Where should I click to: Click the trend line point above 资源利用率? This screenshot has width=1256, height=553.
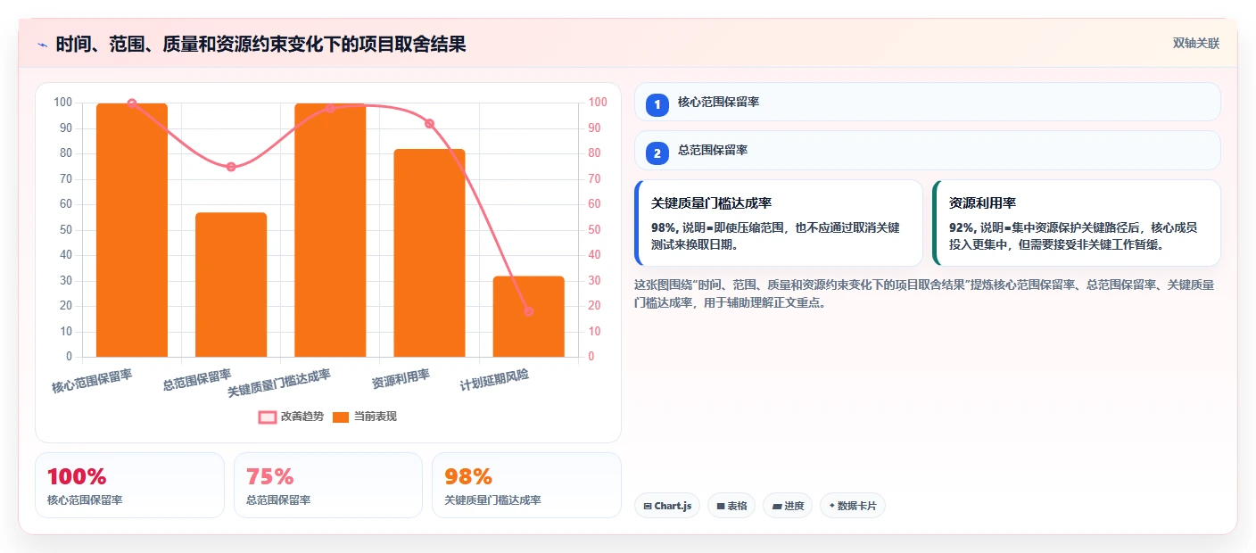[429, 123]
